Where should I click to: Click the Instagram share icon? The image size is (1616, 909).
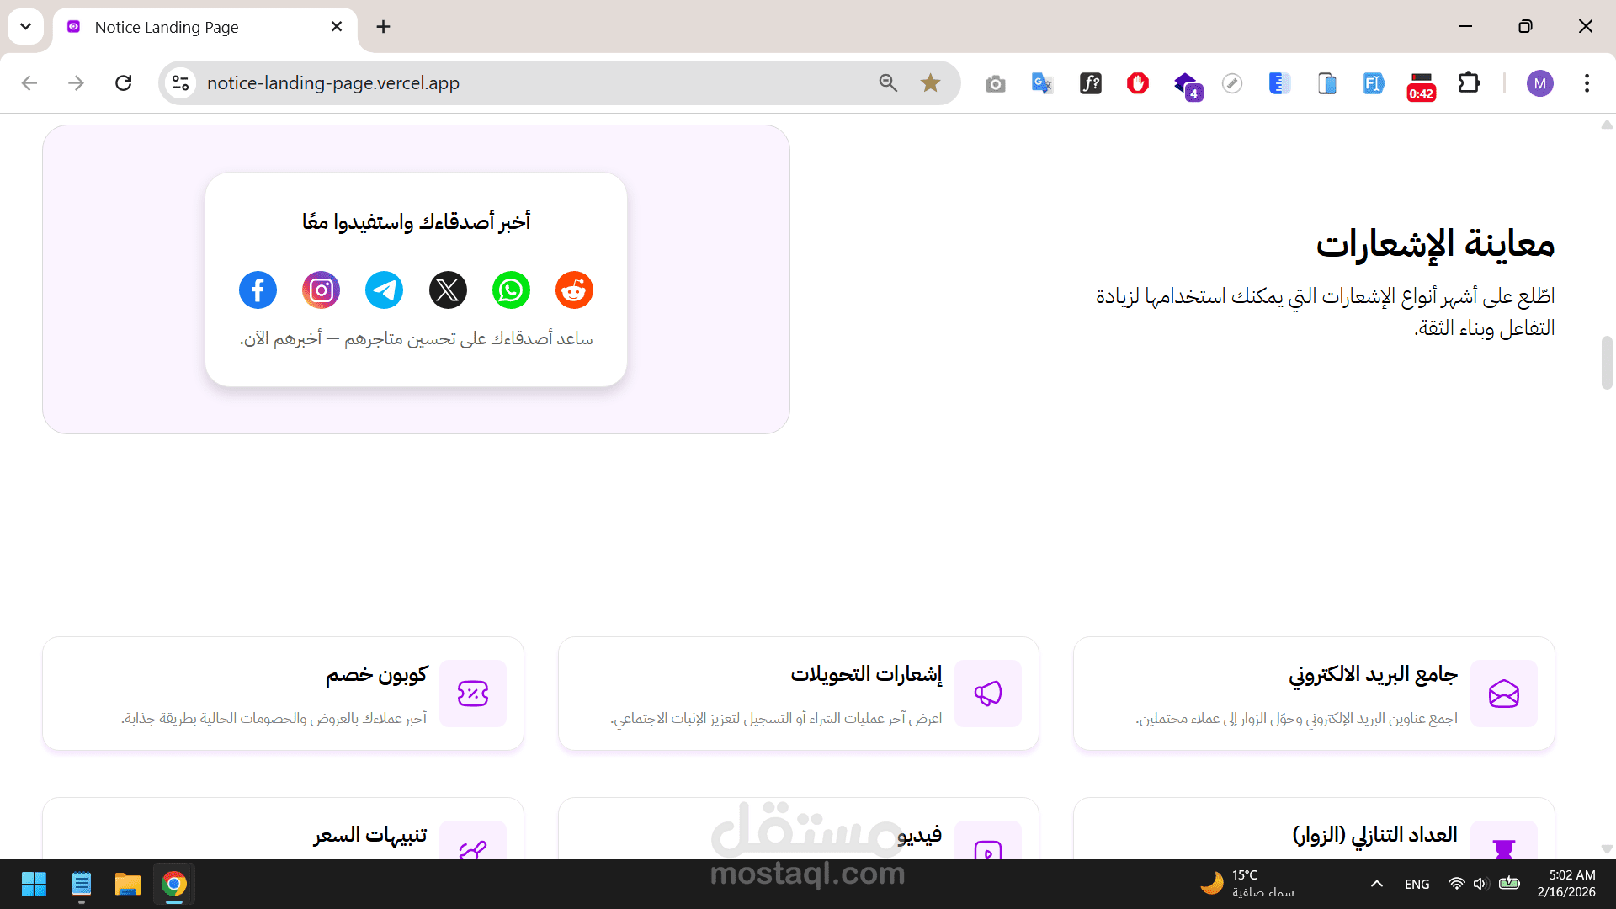coord(321,290)
